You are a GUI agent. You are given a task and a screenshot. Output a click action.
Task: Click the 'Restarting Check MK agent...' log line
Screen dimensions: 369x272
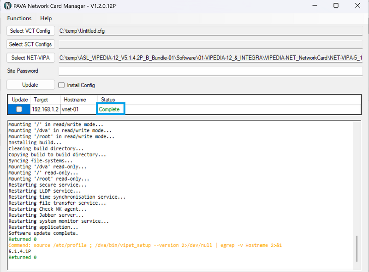[x=48, y=209]
